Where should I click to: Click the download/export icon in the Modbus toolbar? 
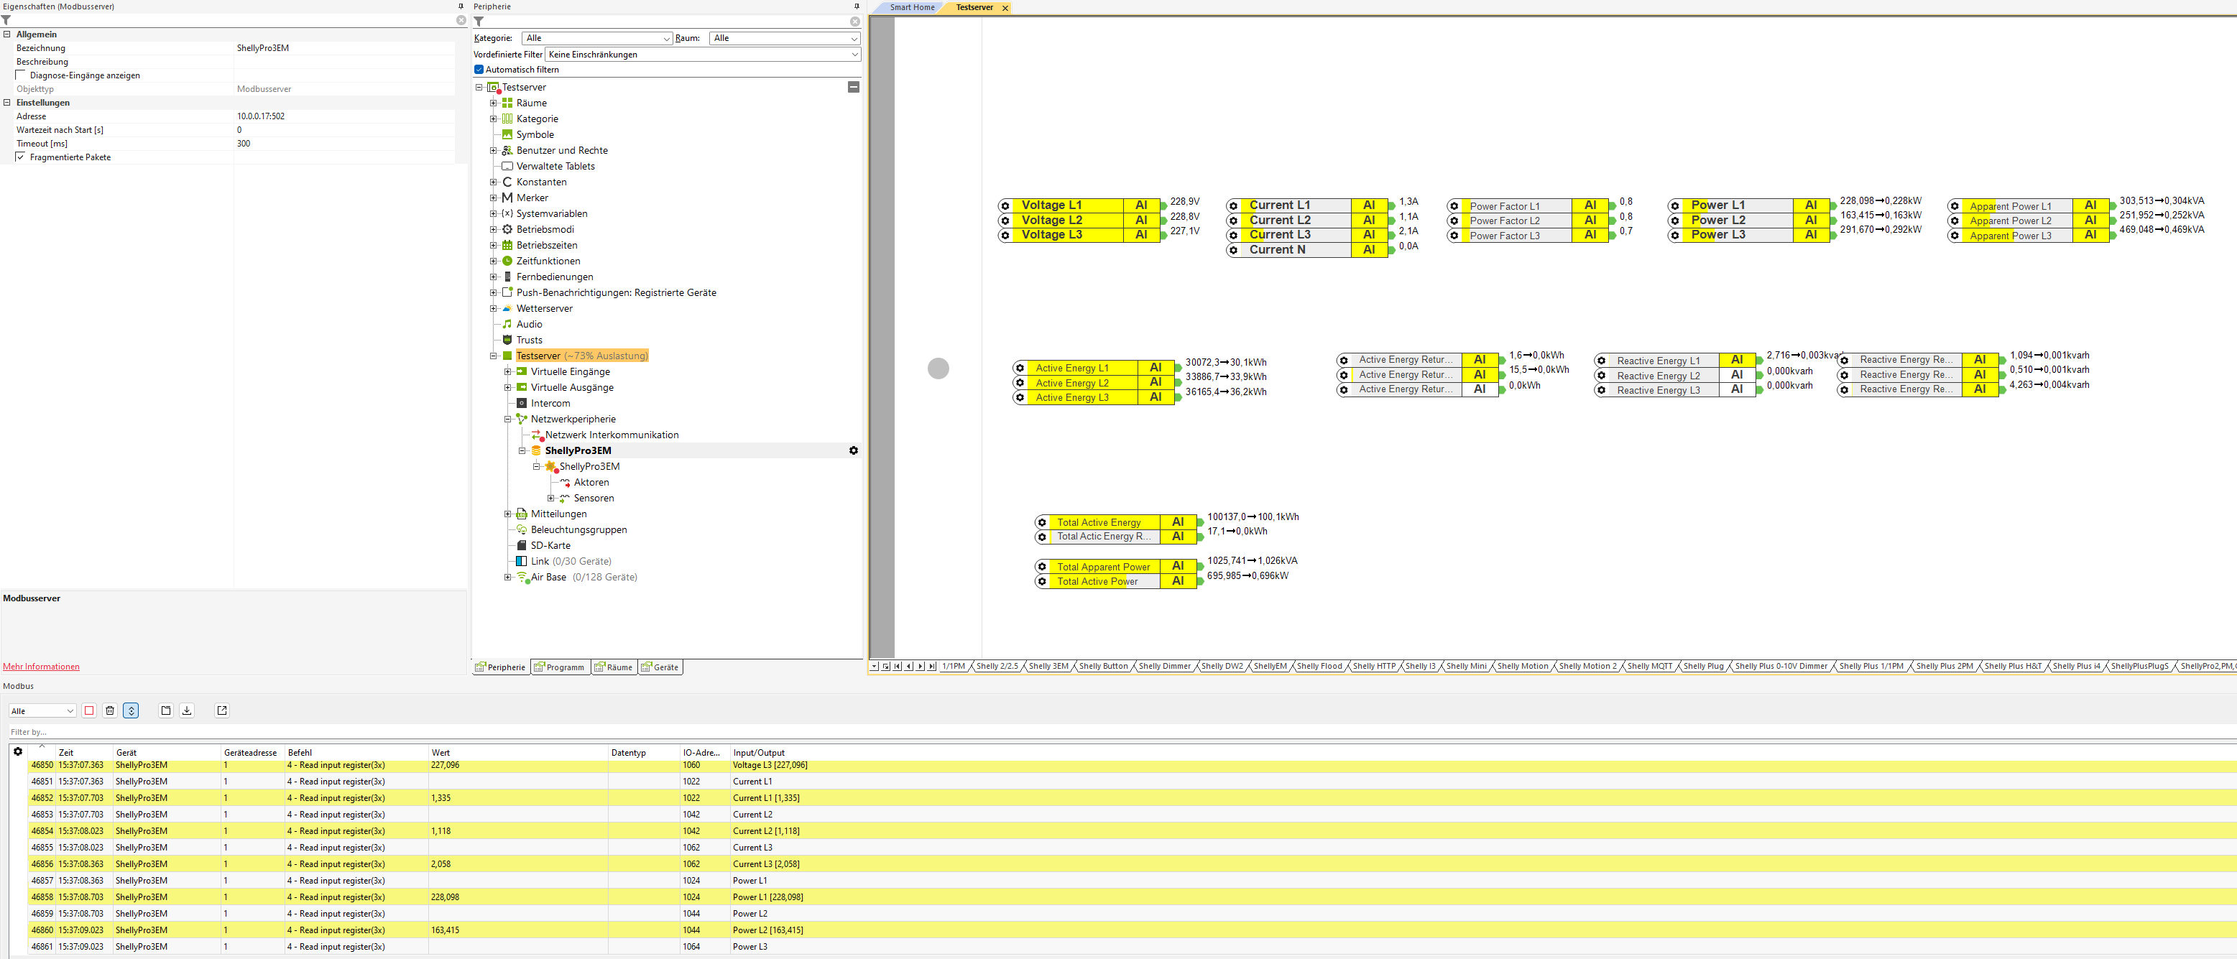point(187,710)
